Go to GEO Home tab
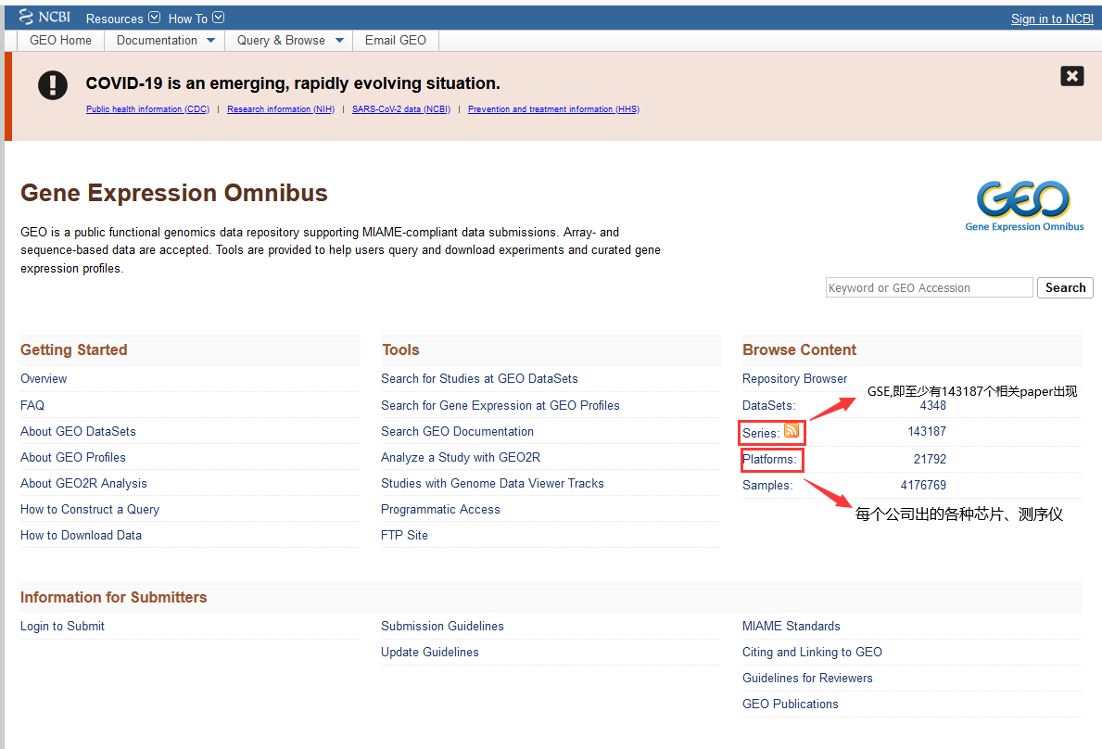The image size is (1102, 749). click(60, 41)
